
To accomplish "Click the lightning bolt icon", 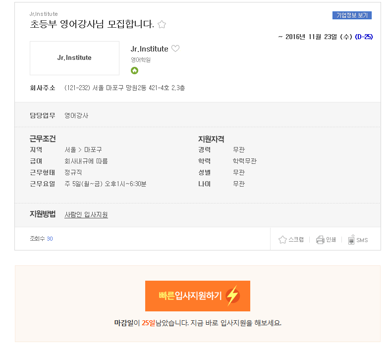I will (233, 296).
